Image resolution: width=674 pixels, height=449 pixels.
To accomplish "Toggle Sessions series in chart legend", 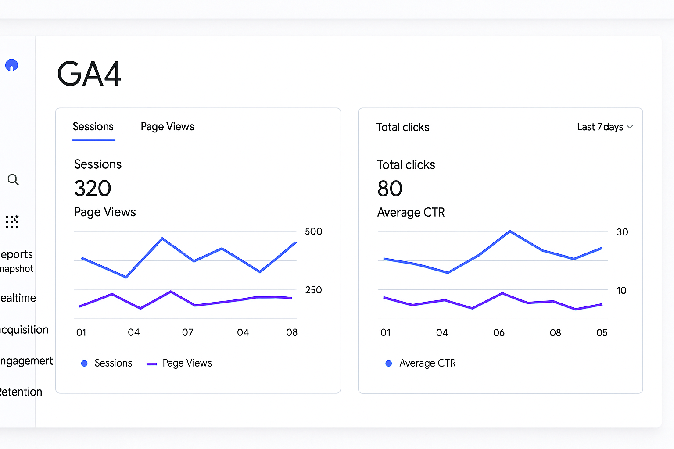I will [107, 363].
